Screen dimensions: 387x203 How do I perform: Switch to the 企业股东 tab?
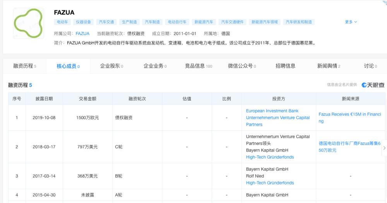pyautogui.click(x=111, y=66)
